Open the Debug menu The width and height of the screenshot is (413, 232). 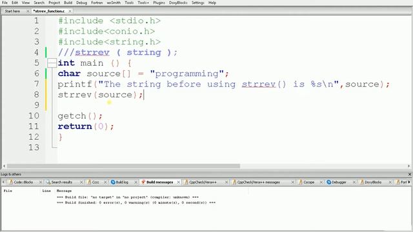coord(82,3)
